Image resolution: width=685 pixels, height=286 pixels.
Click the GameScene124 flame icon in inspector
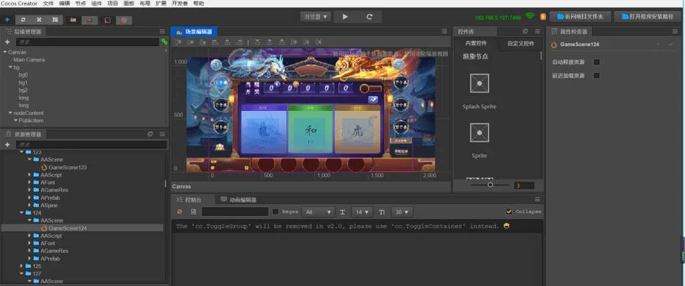tap(554, 45)
